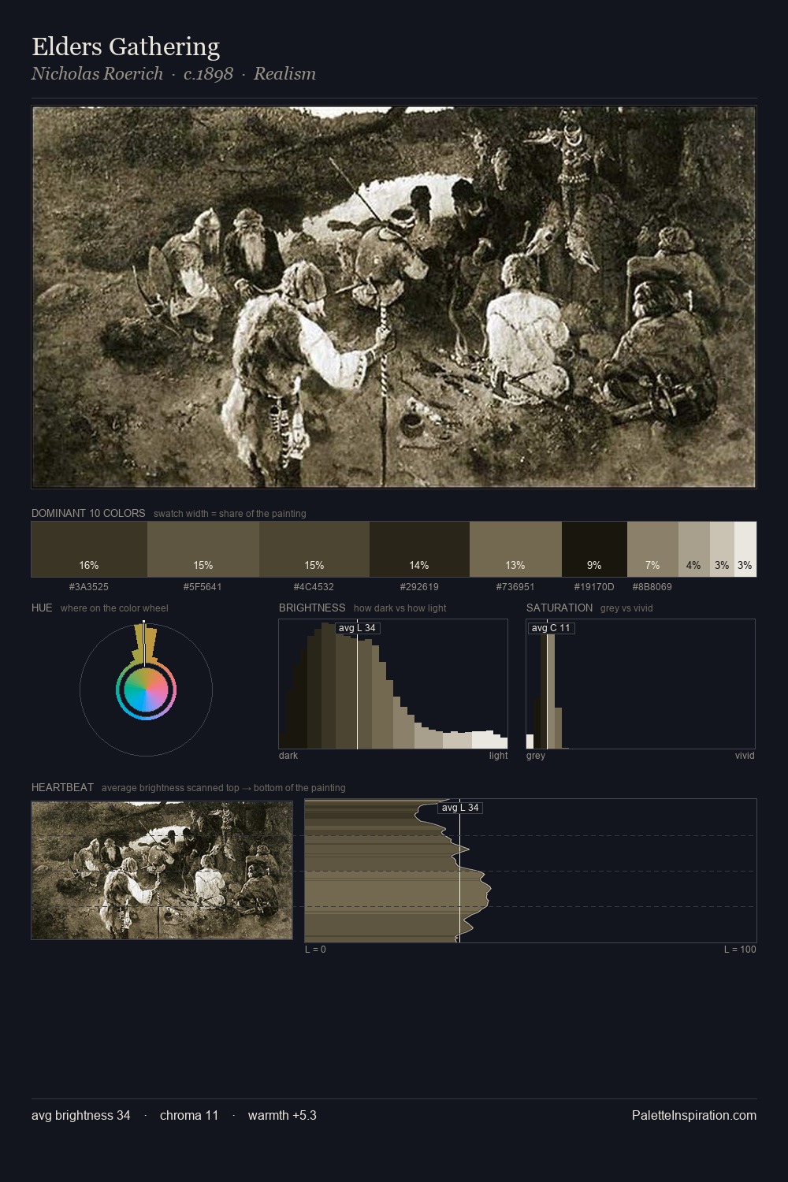Select the rightmost 3% off-white swatch
The height and width of the screenshot is (1182, 788).
pos(745,549)
